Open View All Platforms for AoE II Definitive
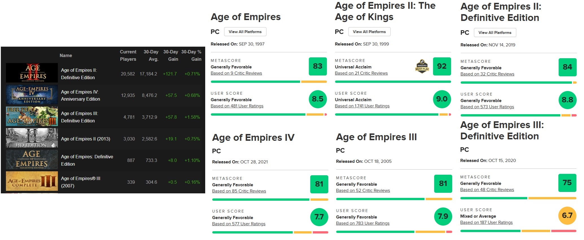Screen dimensions: 584x240 coord(495,33)
